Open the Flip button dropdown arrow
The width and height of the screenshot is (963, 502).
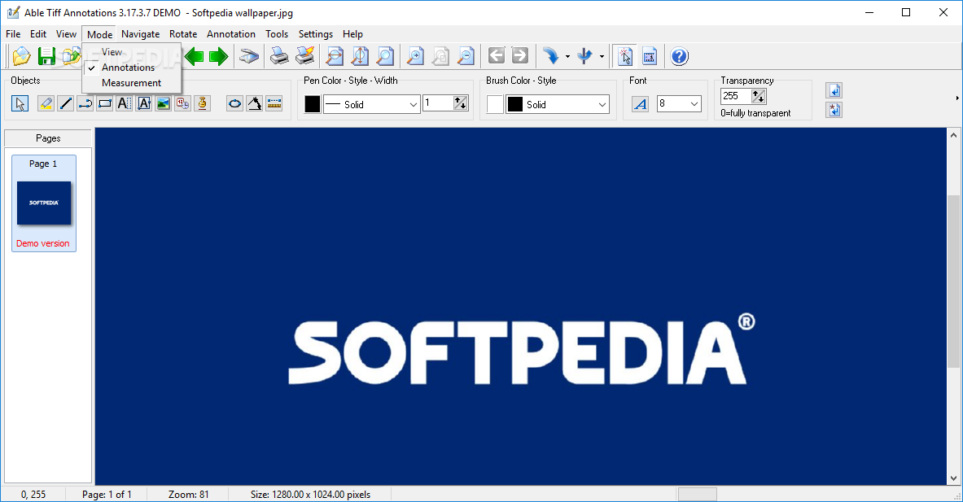coord(602,56)
